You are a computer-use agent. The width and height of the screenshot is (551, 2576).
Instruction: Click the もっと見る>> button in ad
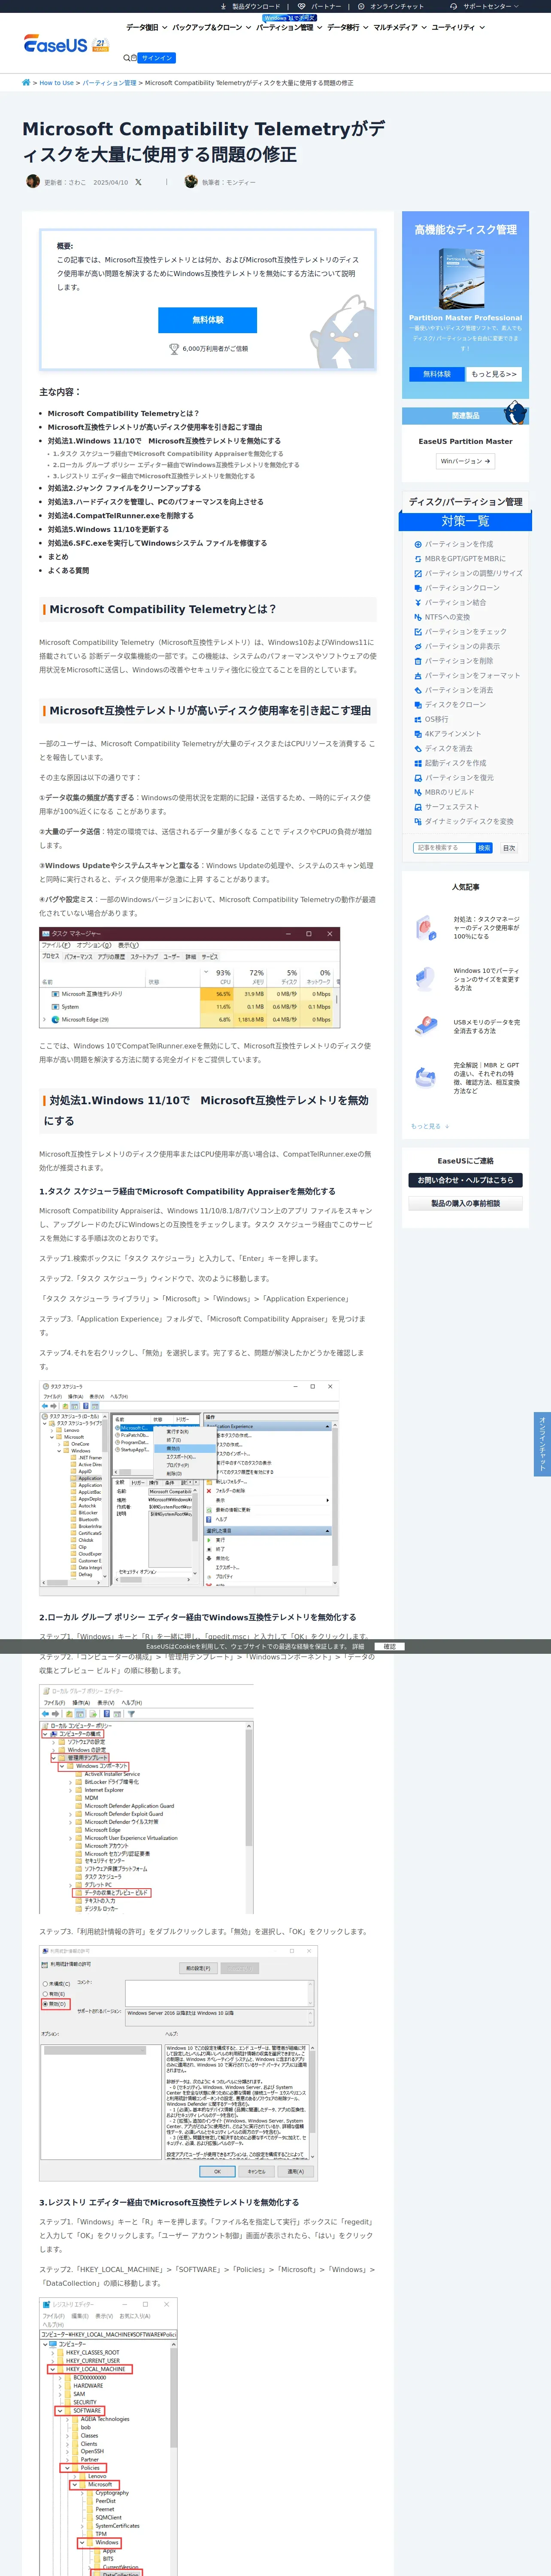(494, 374)
